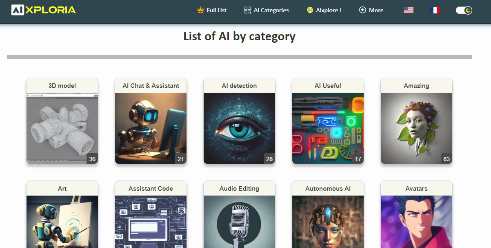
Task: Click the leaf-faced woman thumbnail
Action: pyautogui.click(x=416, y=128)
